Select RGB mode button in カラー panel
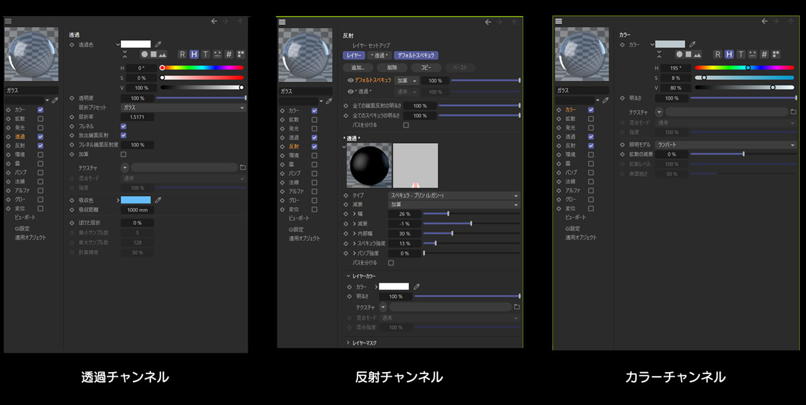 (x=717, y=54)
